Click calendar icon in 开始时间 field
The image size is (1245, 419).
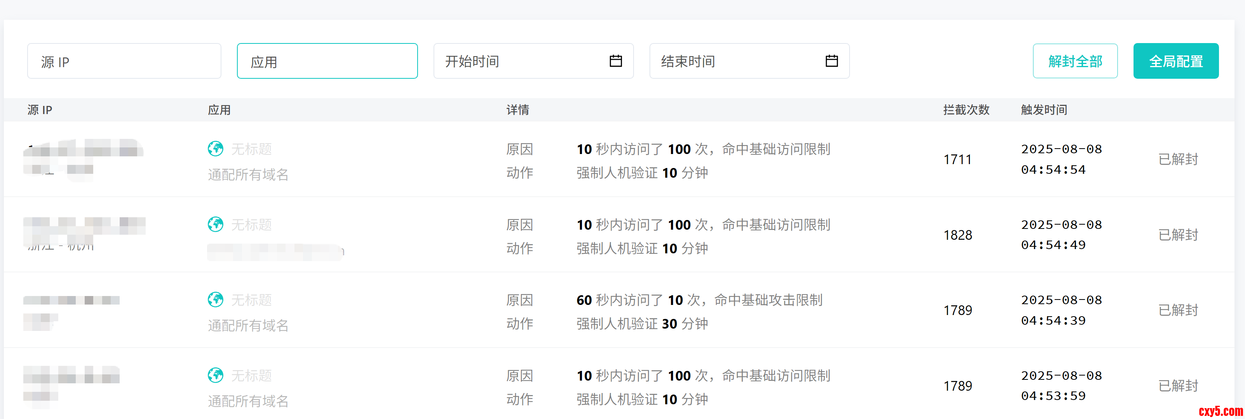[x=615, y=61]
